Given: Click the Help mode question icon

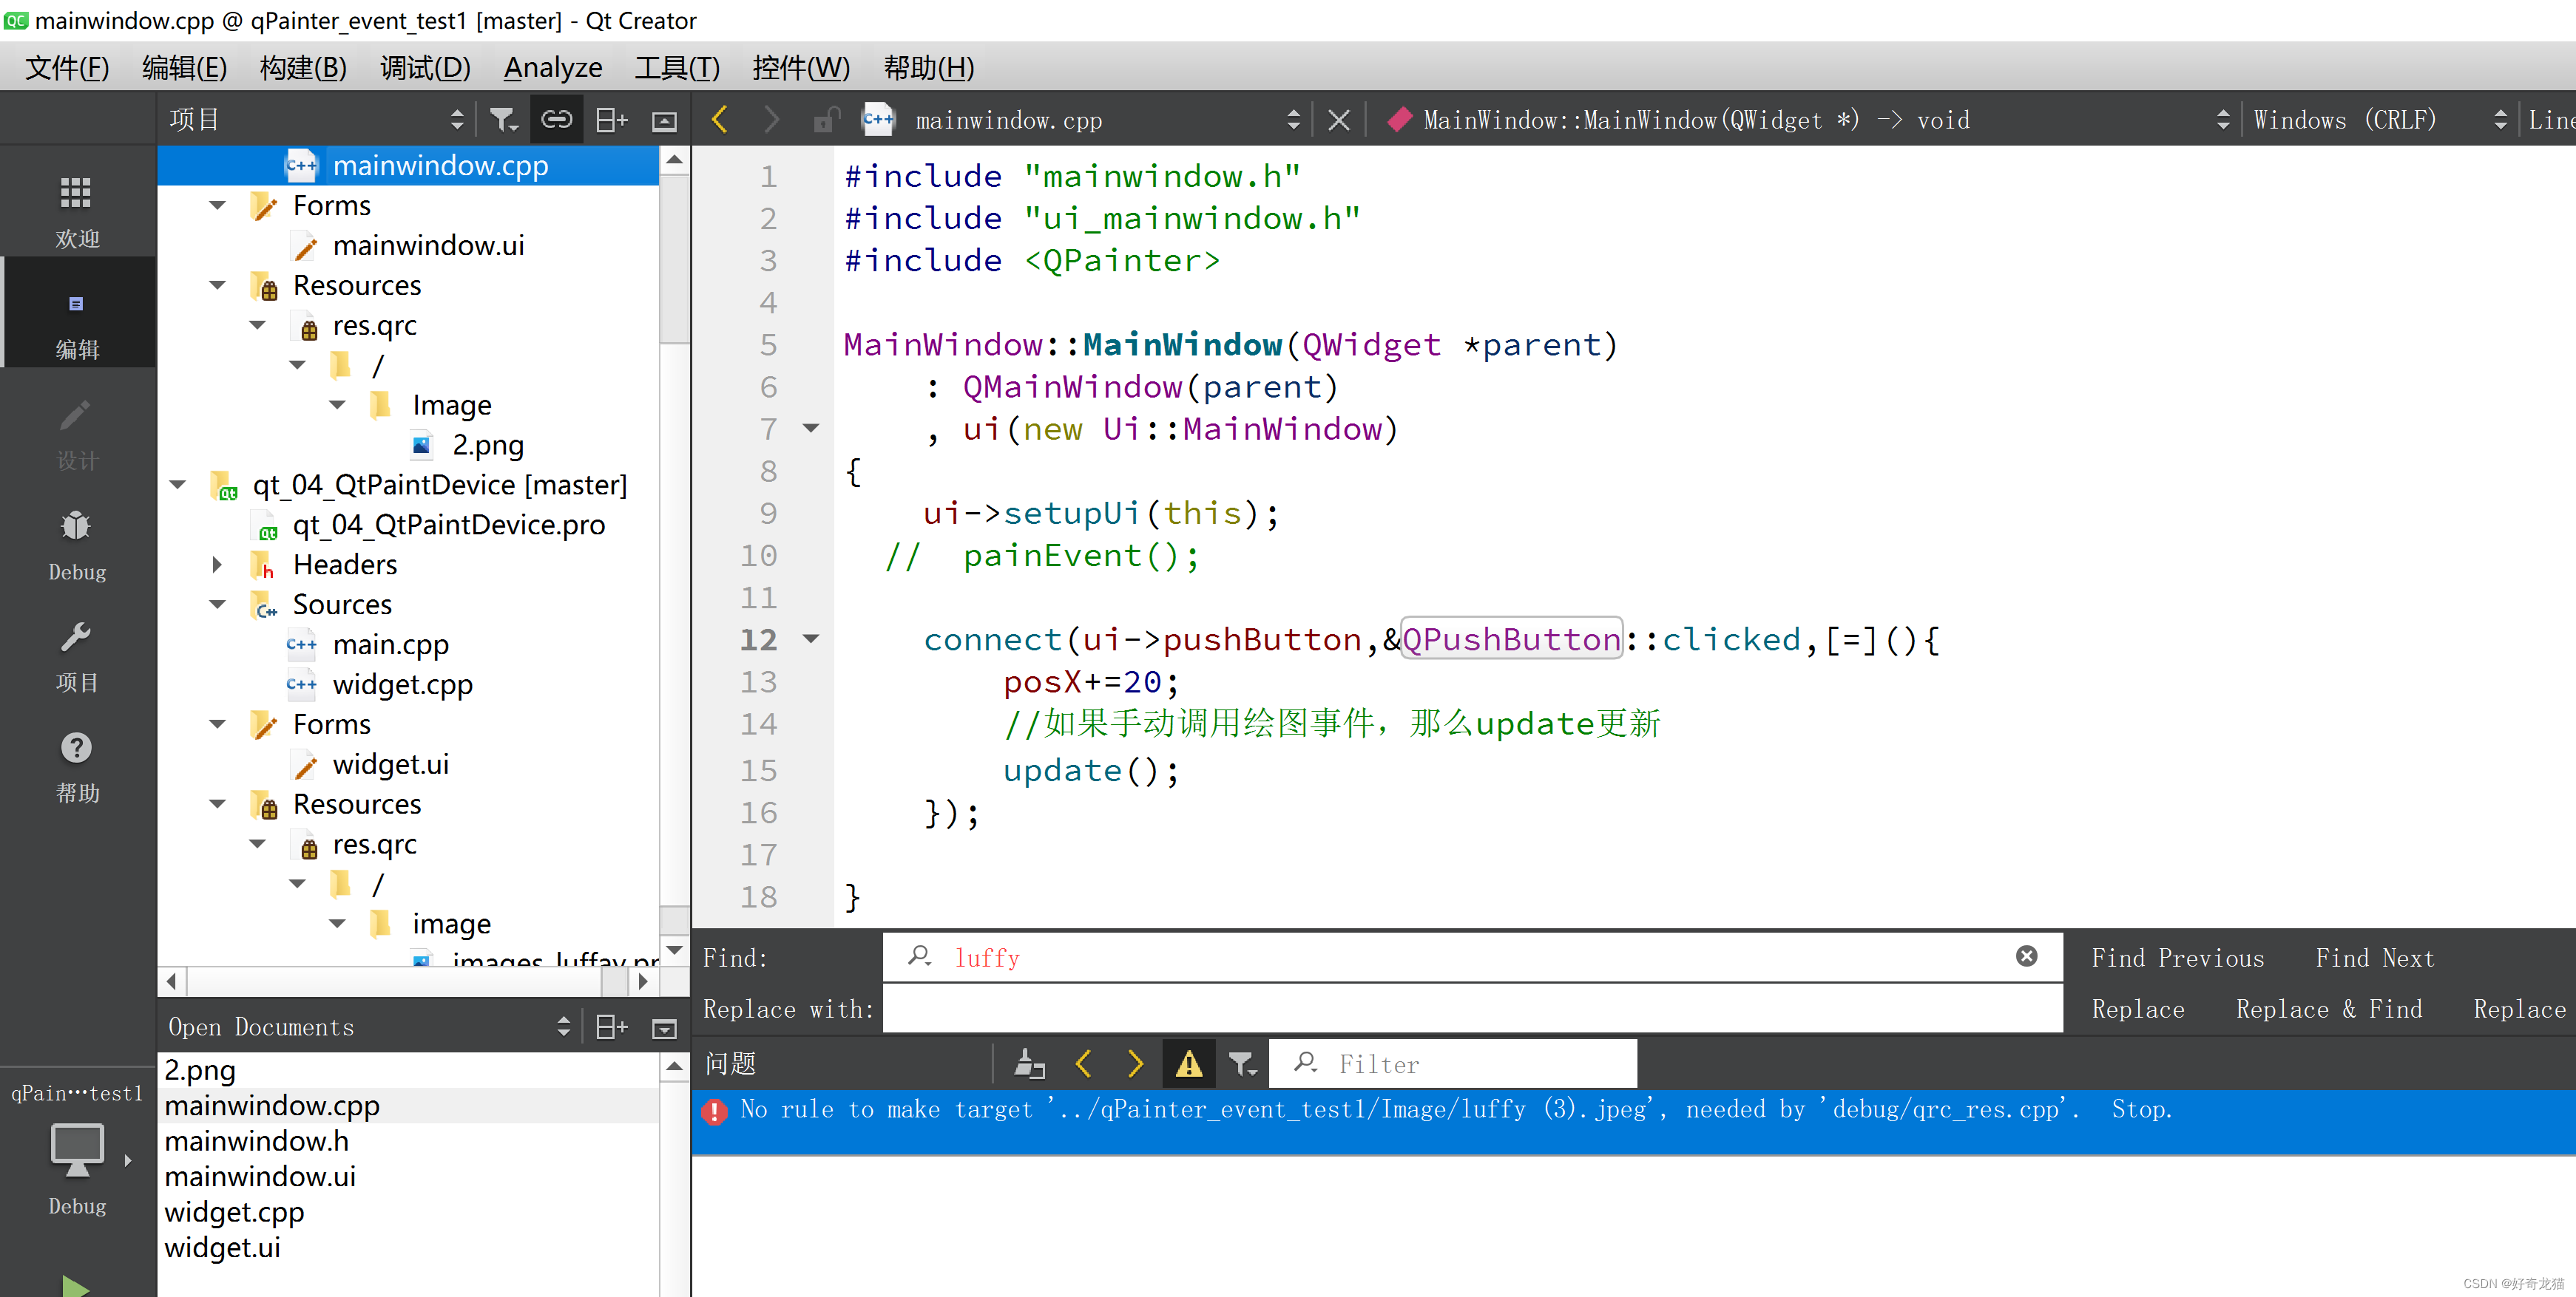Looking at the screenshot, I should click(76, 747).
